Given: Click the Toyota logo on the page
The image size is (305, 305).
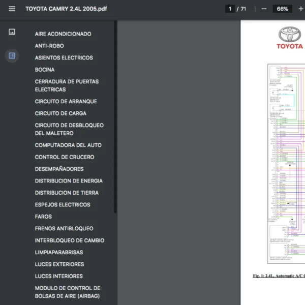Looking at the screenshot, I should pyautogui.click(x=289, y=36).
